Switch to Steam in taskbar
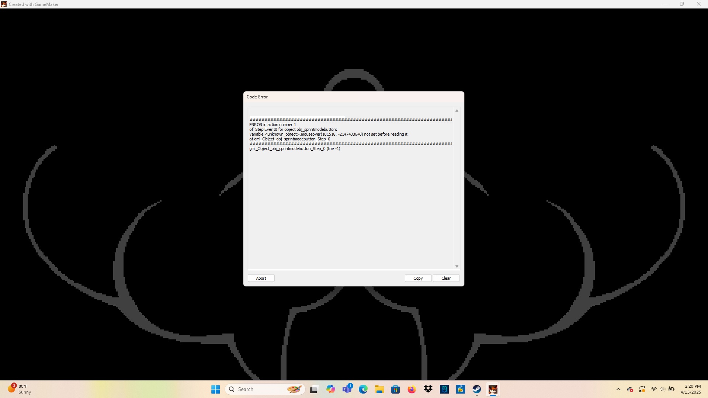Image resolution: width=708 pixels, height=398 pixels. coord(477,389)
